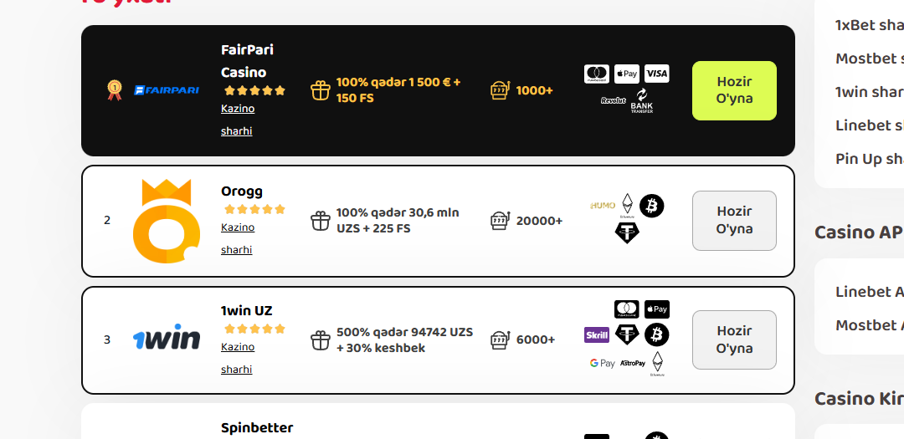The height and width of the screenshot is (439, 904).
Task: Click the Visa icon in FairPari row
Action: point(657,74)
